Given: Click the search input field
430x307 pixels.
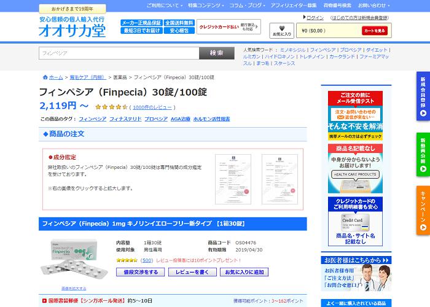Looking at the screenshot, I should coord(119,53).
